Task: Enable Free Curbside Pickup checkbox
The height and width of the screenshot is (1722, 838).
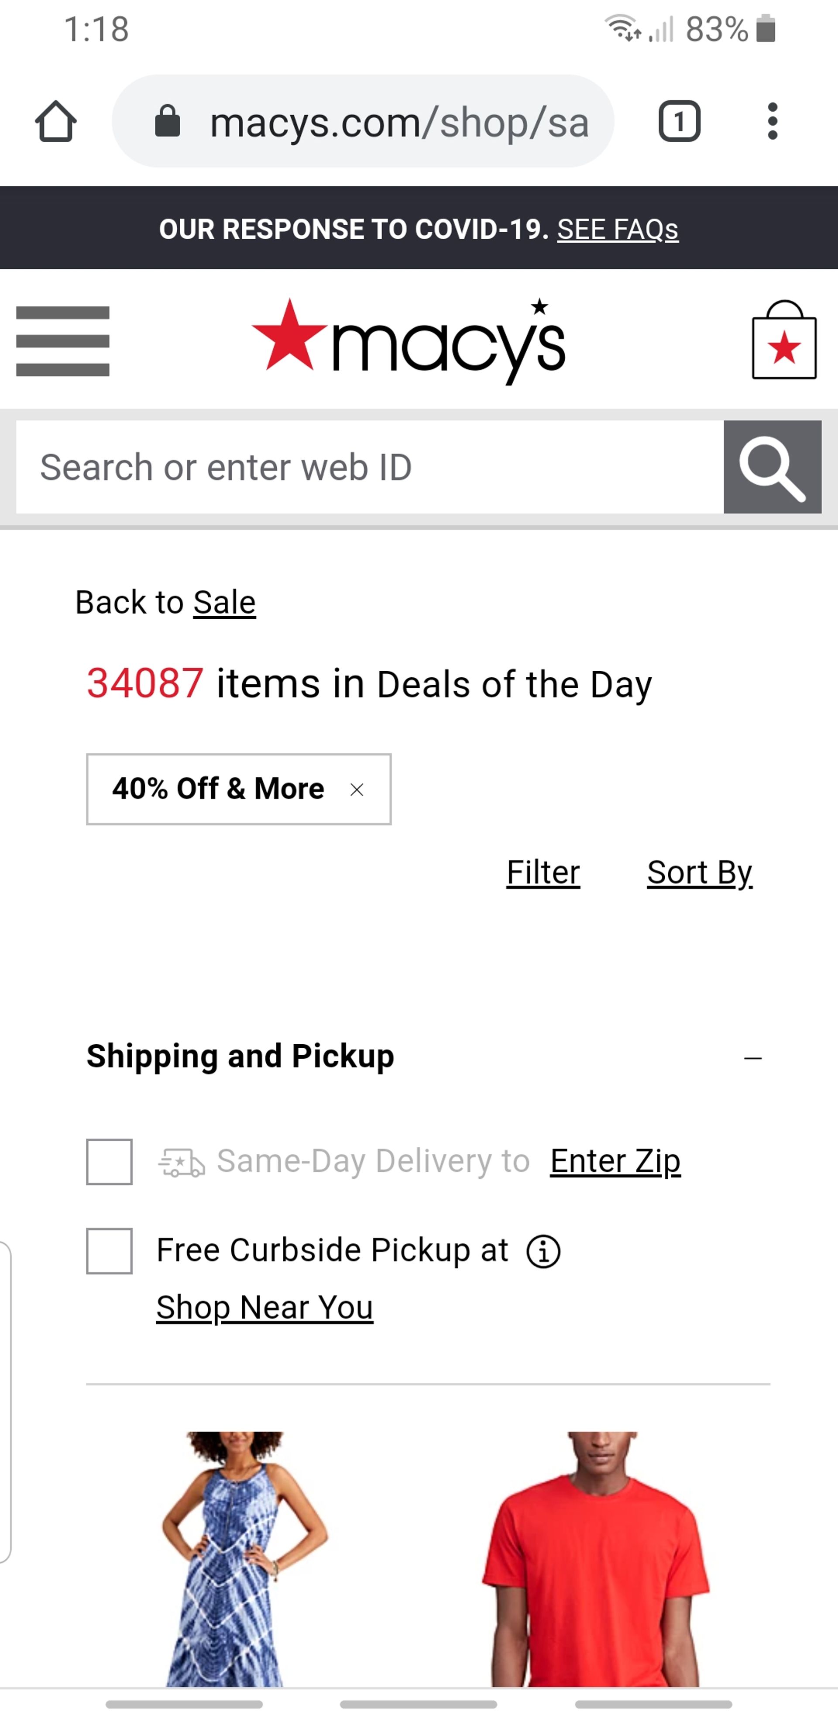Action: click(x=110, y=1251)
